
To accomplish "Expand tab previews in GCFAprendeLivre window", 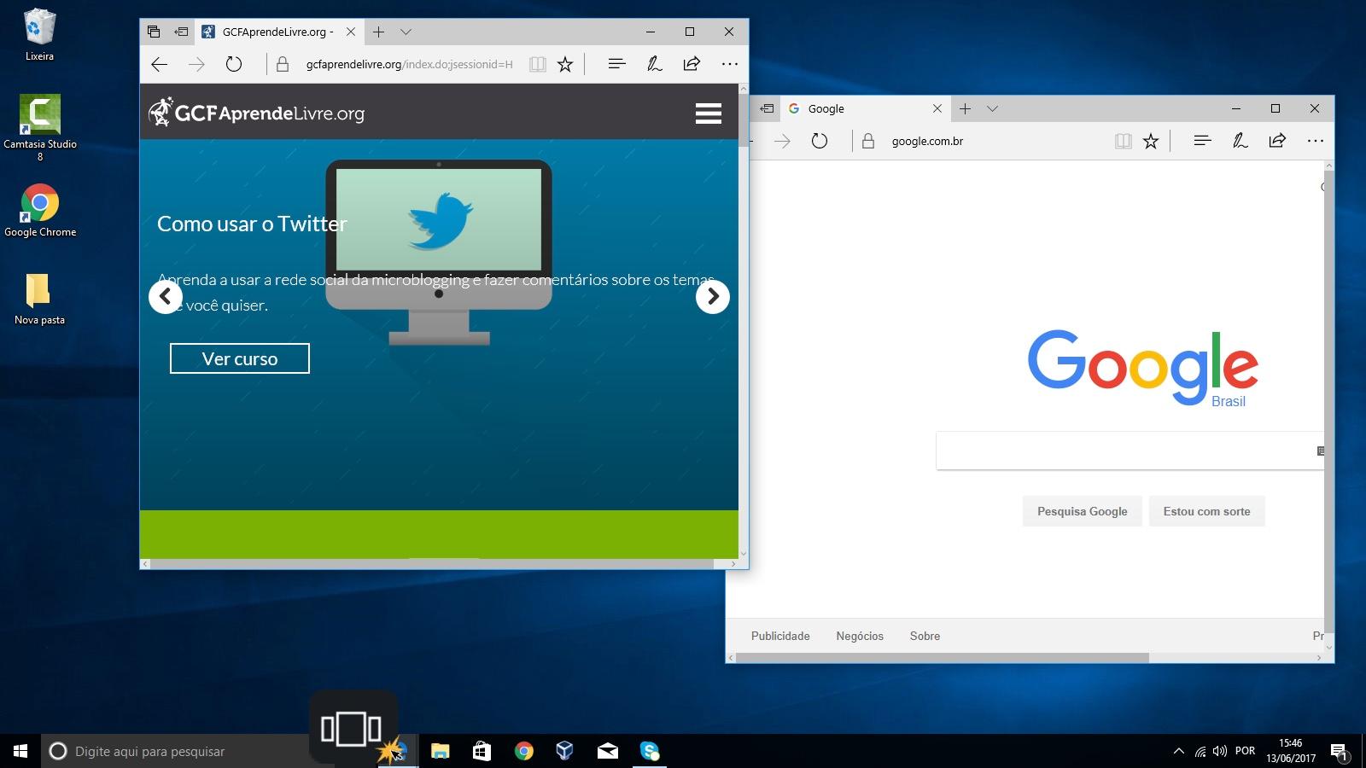I will coord(406,32).
